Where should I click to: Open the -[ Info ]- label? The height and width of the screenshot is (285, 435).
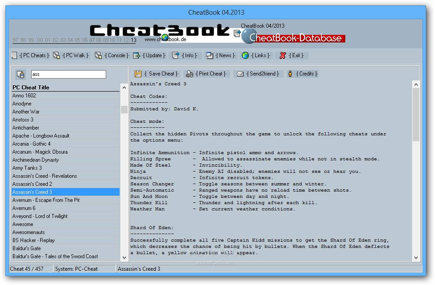[189, 55]
